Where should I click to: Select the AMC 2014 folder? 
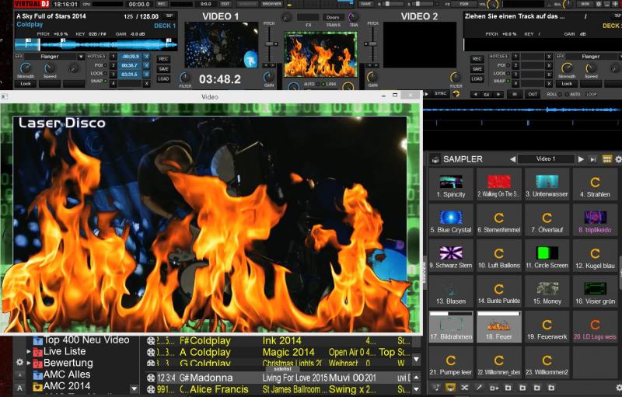pyautogui.click(x=67, y=386)
